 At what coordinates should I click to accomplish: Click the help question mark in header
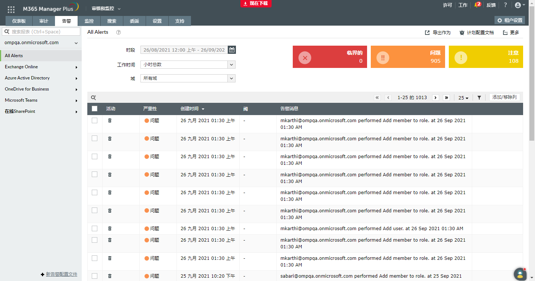[505, 5]
